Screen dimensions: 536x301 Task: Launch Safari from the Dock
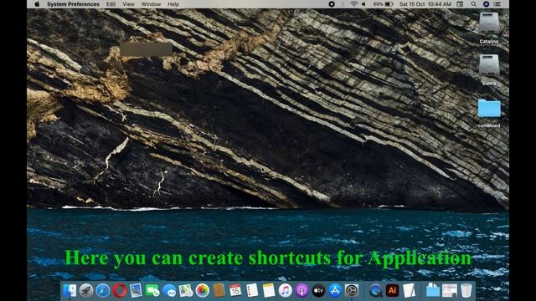(x=102, y=291)
